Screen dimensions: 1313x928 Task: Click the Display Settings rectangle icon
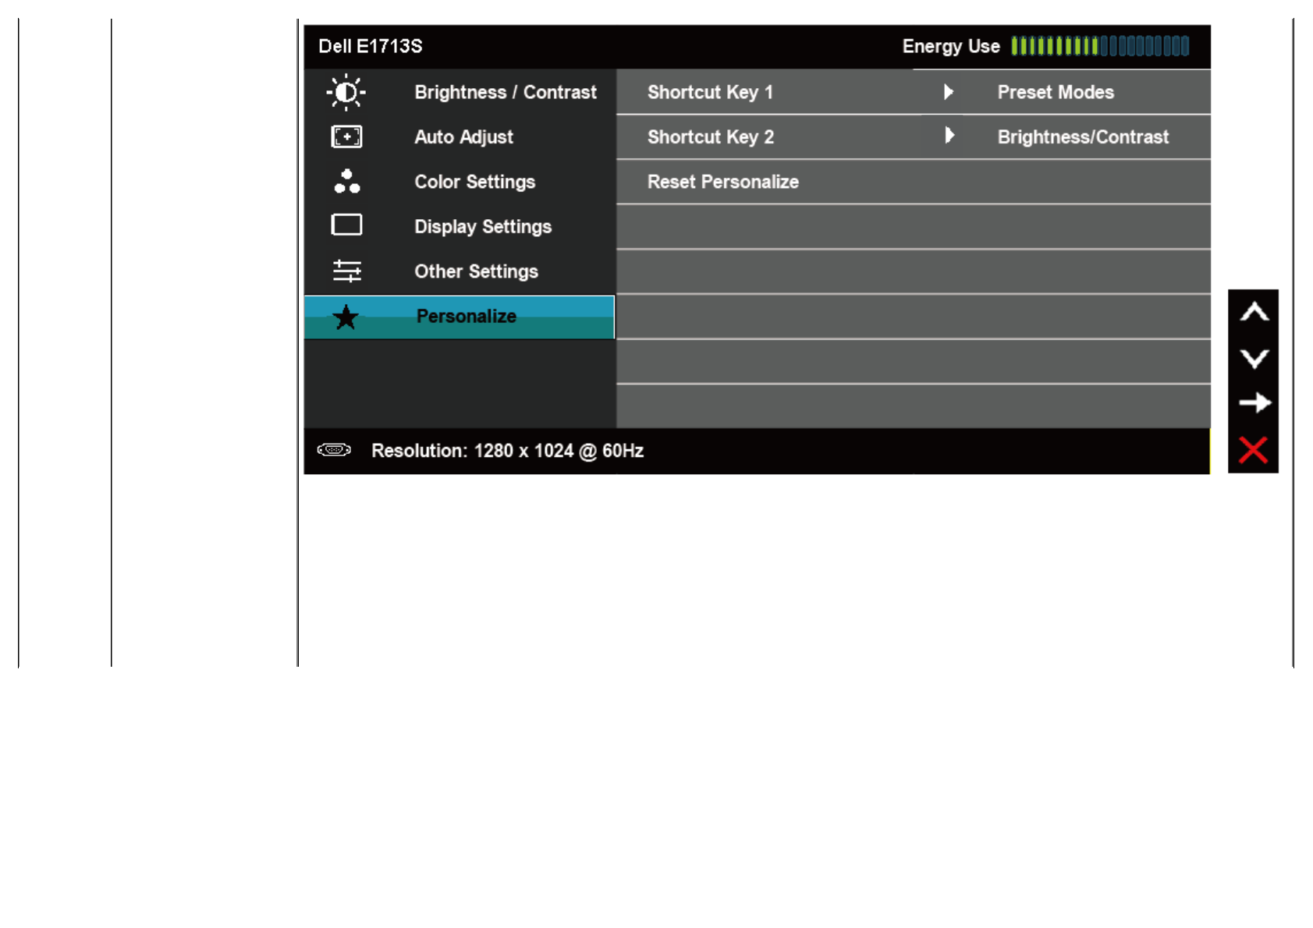[346, 225]
